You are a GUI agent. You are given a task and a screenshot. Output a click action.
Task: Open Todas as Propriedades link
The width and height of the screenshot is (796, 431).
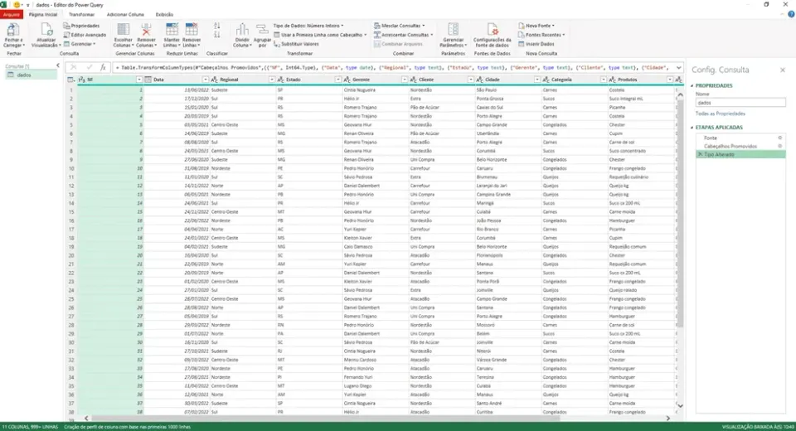721,114
